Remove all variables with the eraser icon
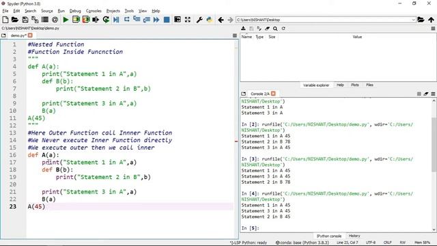 click(x=267, y=29)
